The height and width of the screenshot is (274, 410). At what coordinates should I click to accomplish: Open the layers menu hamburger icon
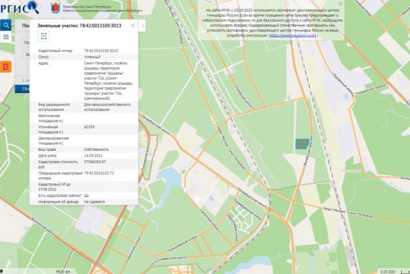coord(6,37)
